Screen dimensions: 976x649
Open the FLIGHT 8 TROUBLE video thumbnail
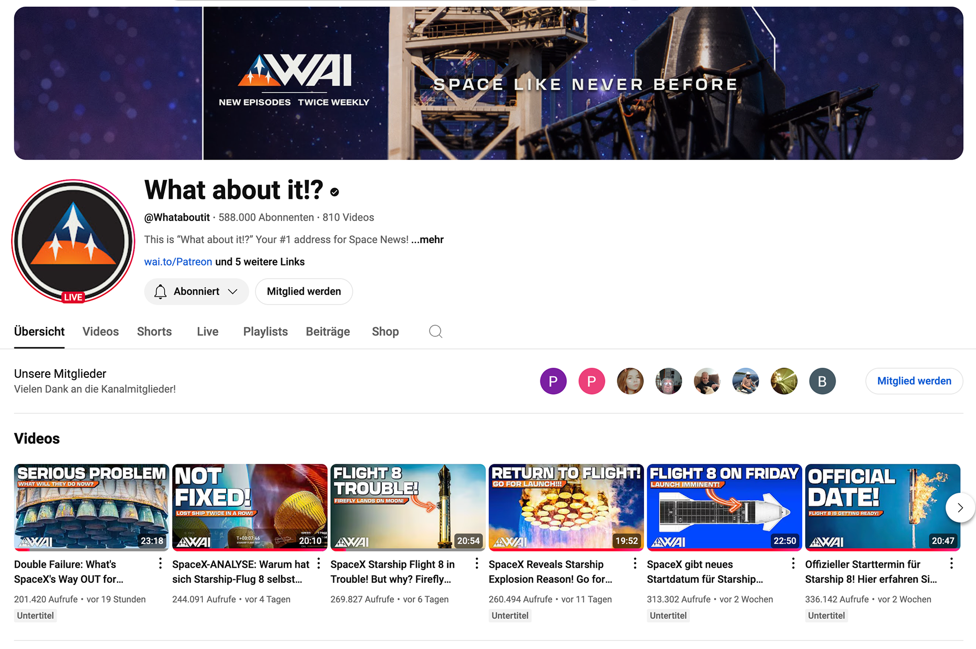(408, 507)
